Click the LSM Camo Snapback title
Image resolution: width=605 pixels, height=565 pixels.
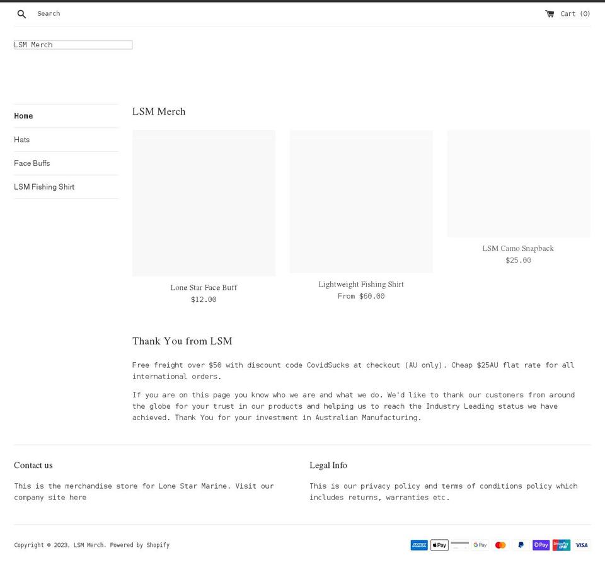pyautogui.click(x=518, y=248)
